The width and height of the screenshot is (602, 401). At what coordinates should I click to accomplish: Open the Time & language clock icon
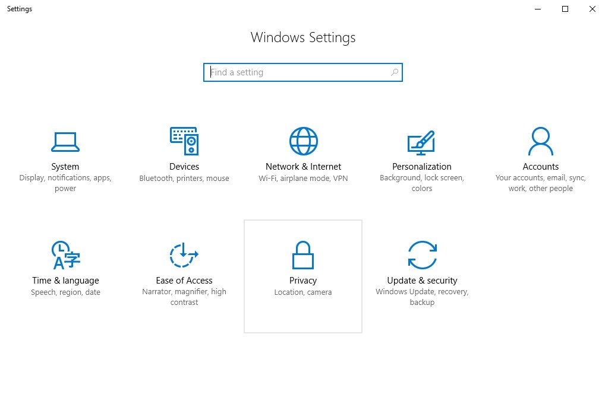click(x=65, y=255)
